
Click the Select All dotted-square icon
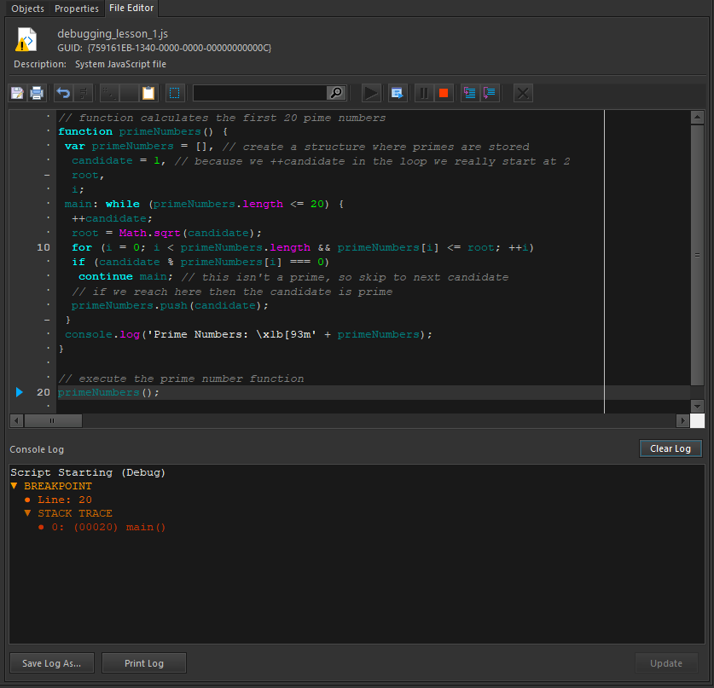174,93
